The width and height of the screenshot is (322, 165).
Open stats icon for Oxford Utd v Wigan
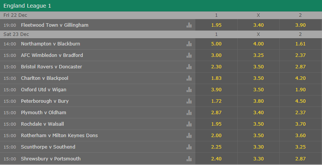coord(189,90)
